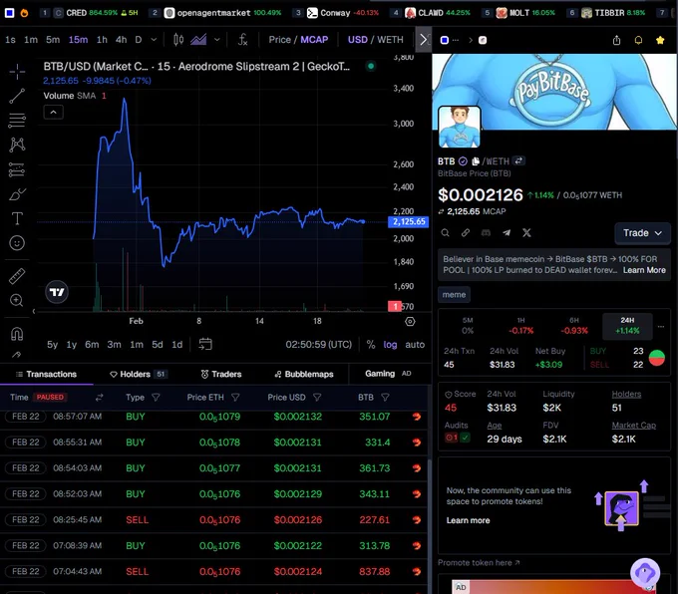
Task: Select the ruler measure tool
Action: [x=17, y=276]
